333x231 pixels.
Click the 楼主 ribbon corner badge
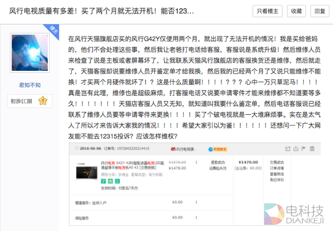coord(53,30)
